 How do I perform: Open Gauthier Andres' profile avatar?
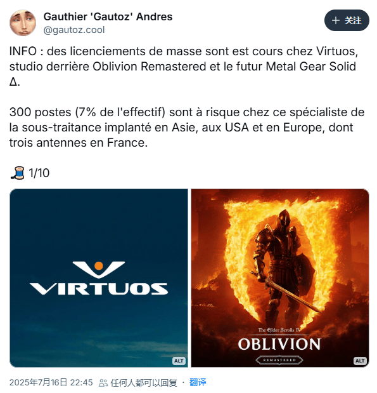(x=23, y=23)
